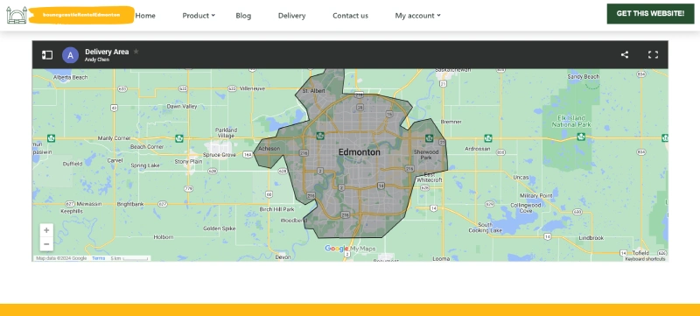Open the map Terms link
Viewport: 700px width, 316px height.
tap(98, 258)
